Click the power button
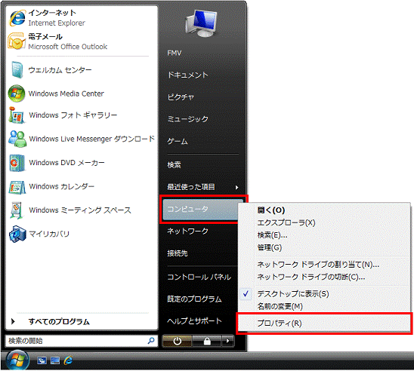The image size is (414, 371). (178, 342)
